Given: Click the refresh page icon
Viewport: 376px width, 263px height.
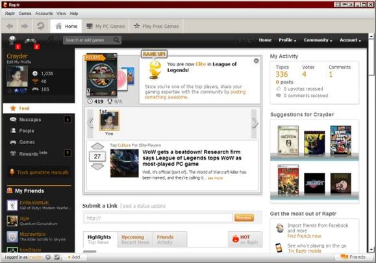Looking at the screenshot, I should click(x=40, y=26).
